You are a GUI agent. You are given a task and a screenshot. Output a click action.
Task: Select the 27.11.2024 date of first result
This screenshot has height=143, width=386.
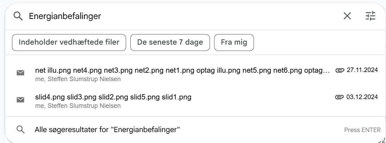[x=362, y=70]
